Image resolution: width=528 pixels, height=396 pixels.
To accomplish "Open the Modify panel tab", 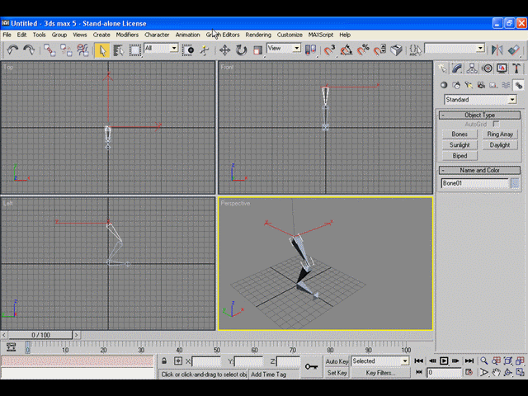I will [x=457, y=68].
